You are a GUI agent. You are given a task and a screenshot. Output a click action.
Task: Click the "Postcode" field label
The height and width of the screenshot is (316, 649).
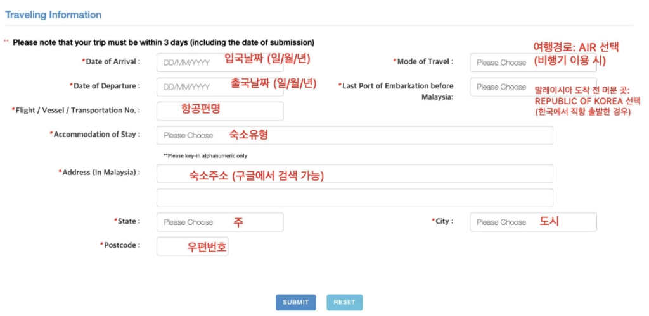[120, 245]
